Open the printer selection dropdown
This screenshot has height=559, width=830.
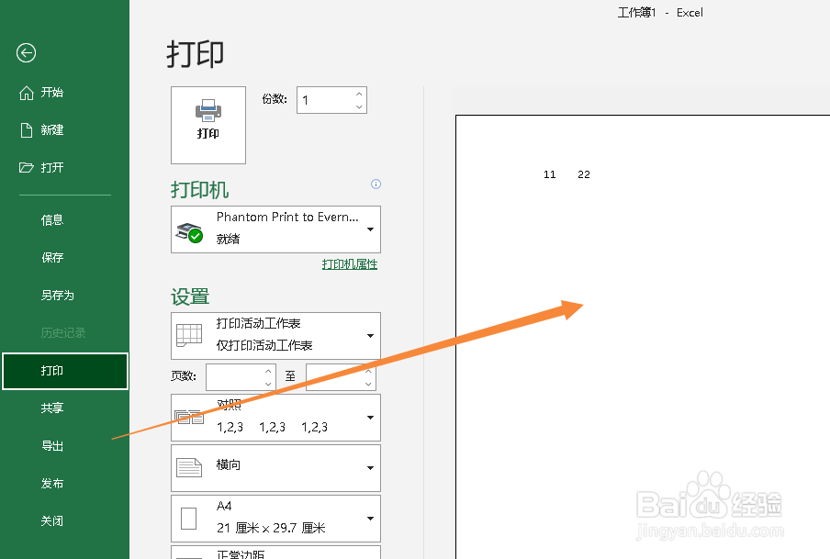pyautogui.click(x=371, y=229)
